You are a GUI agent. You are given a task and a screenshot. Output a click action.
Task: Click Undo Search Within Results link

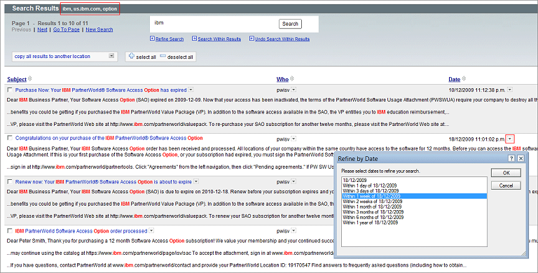coord(282,39)
